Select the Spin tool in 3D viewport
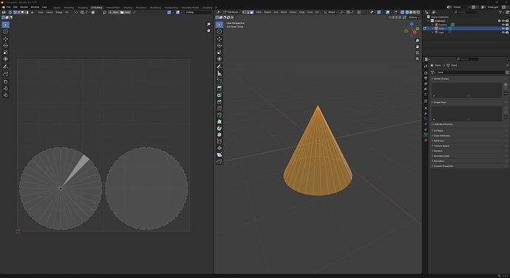Screen dimensions: 510x278 pos(220,128)
